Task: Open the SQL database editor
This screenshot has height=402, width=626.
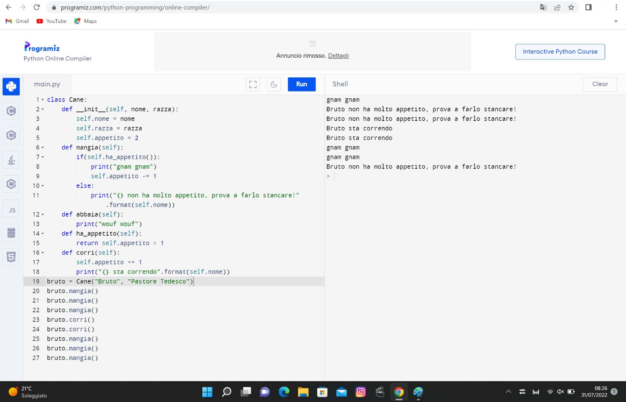Action: (x=11, y=233)
